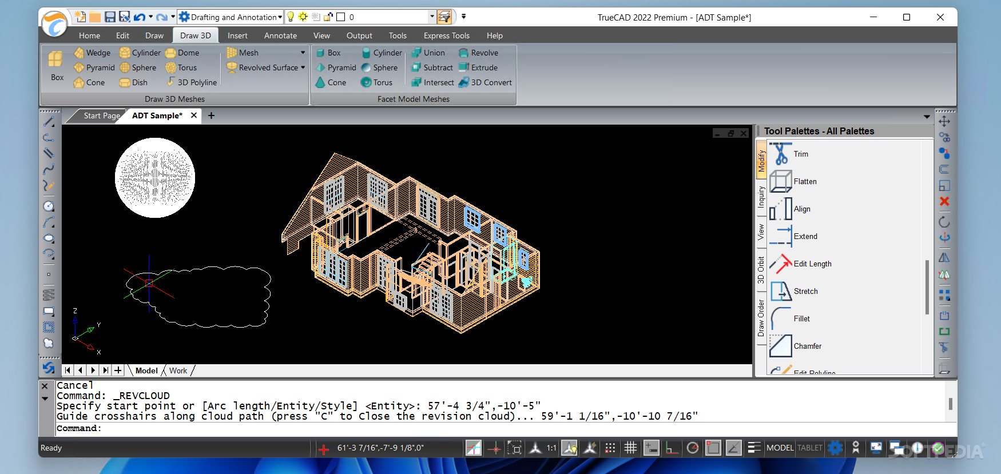Select Box in Facet Model Meshes

(328, 53)
